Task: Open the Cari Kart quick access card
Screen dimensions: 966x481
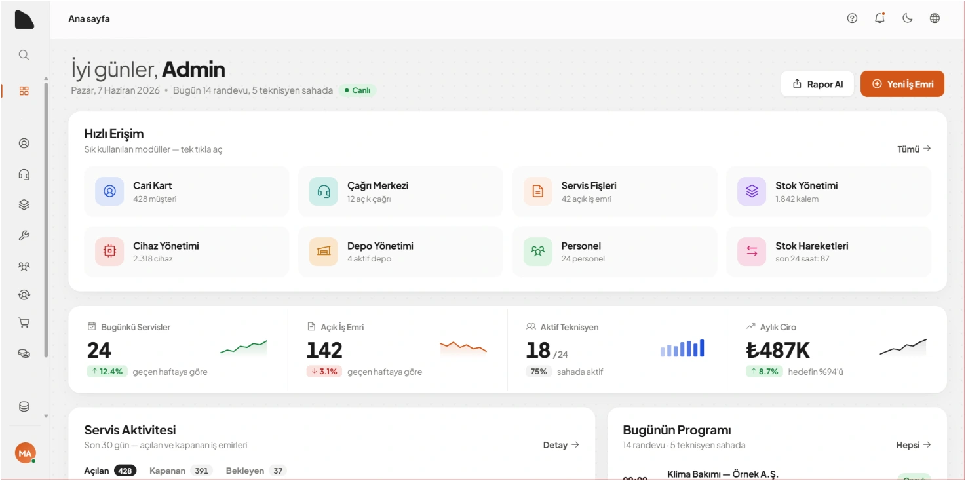Action: pos(186,191)
